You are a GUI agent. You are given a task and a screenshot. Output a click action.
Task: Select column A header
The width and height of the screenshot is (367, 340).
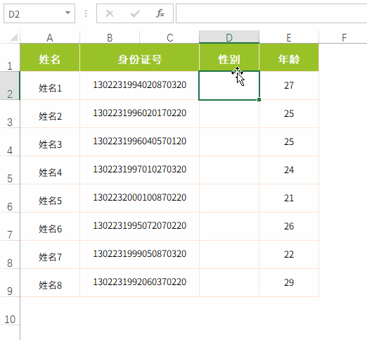tap(50, 37)
